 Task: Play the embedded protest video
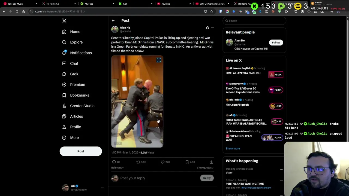pyautogui.click(x=137, y=102)
